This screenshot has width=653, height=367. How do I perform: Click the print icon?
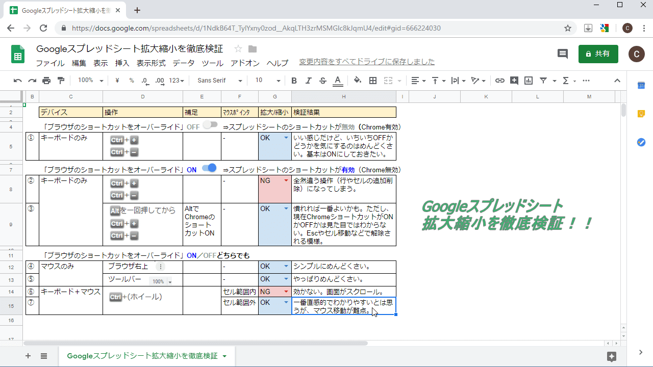(x=46, y=81)
